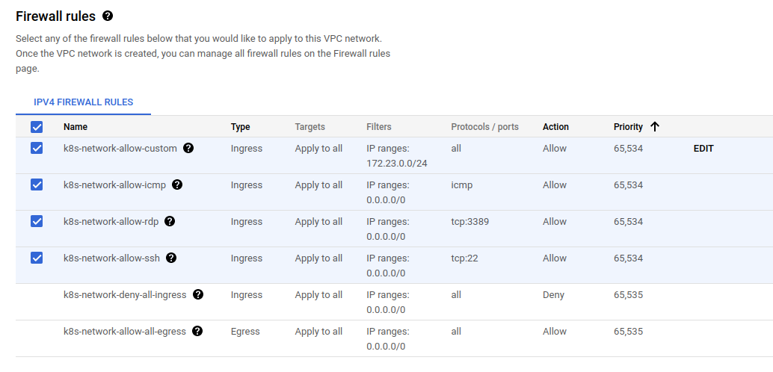Show help for k8s-network-deny-all-ingress rule
Image resolution: width=773 pixels, height=372 pixels.
point(198,294)
